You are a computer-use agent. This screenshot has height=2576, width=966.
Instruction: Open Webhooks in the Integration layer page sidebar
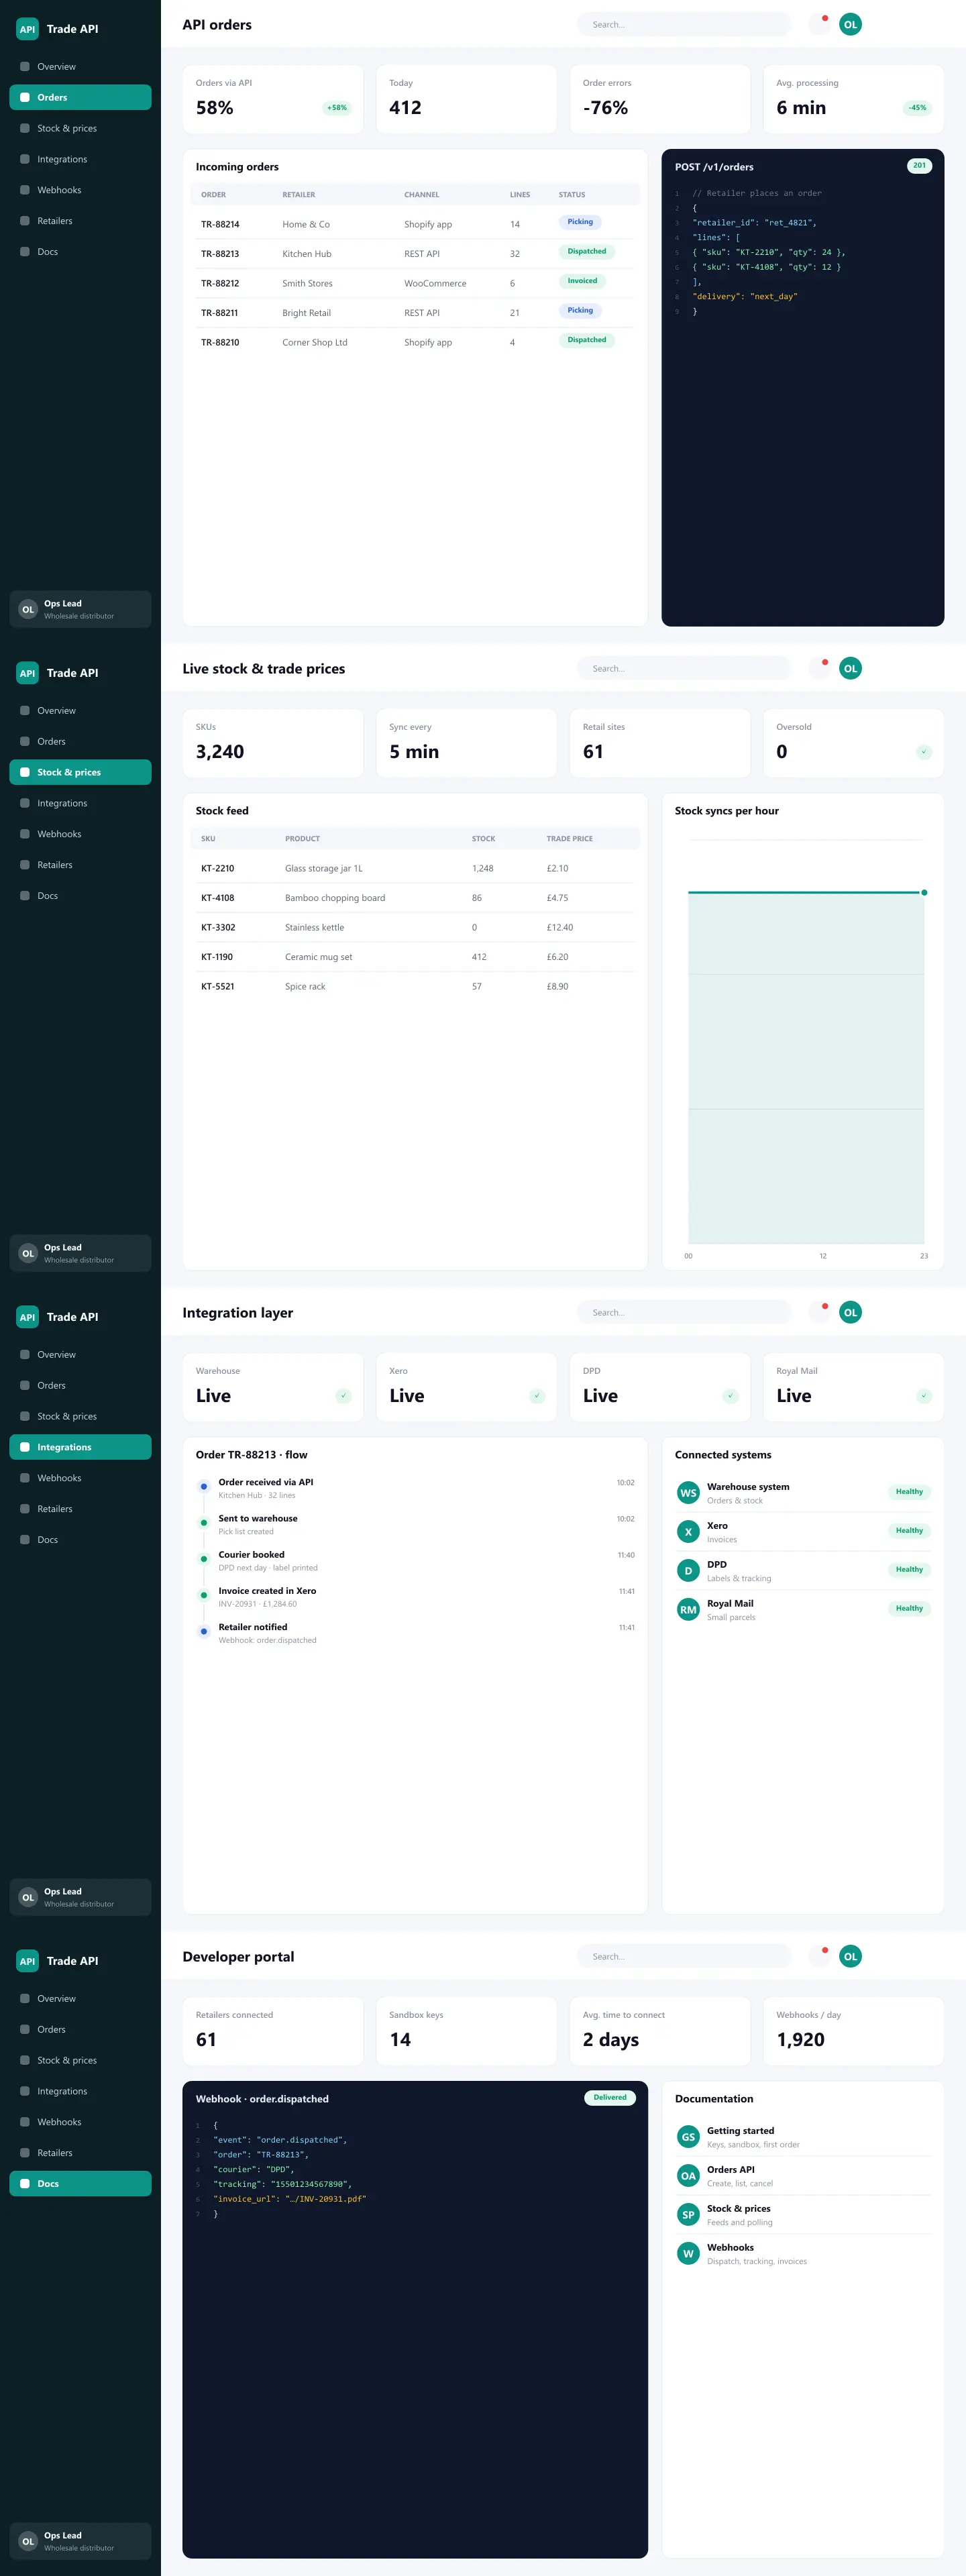80,1478
